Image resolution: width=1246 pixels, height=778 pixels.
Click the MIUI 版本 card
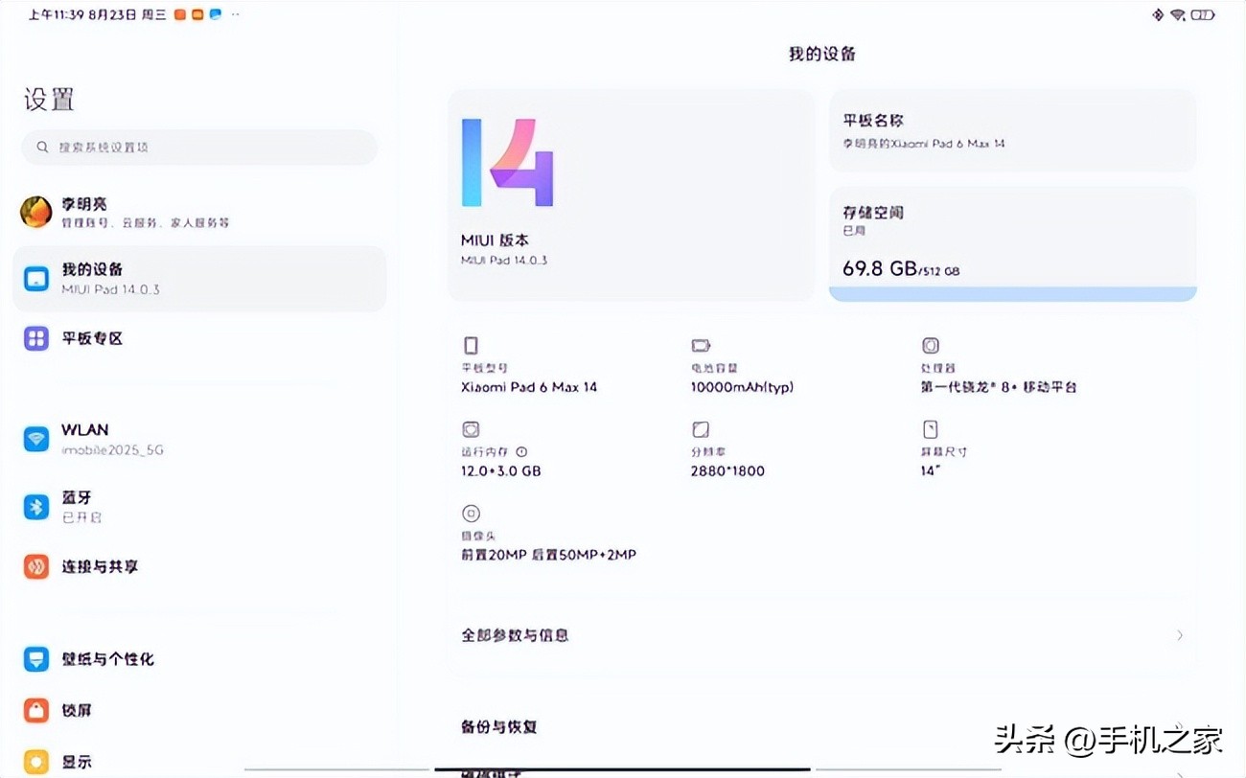(631, 192)
